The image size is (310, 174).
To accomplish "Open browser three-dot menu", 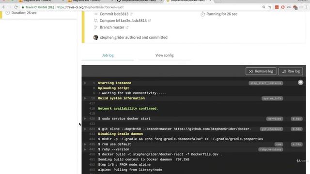I will click(x=306, y=7).
